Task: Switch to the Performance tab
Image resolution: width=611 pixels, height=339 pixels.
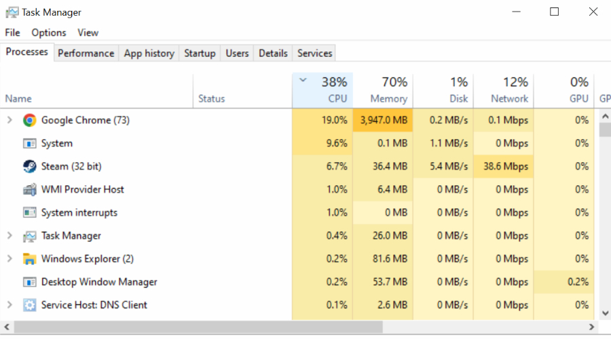Action: (x=86, y=54)
